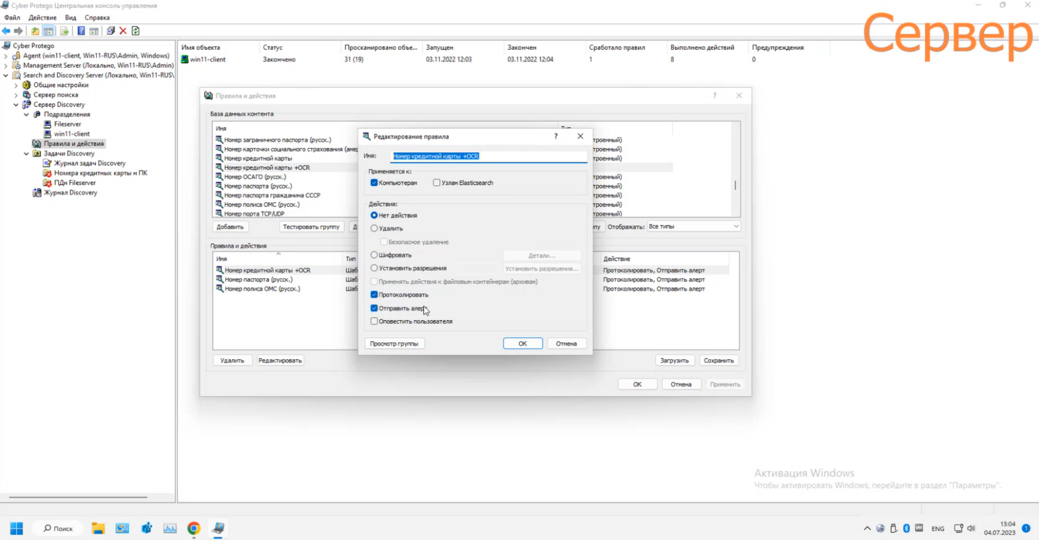Open Журнал Discovery in the tree
This screenshot has width=1039, height=540.
(70, 192)
